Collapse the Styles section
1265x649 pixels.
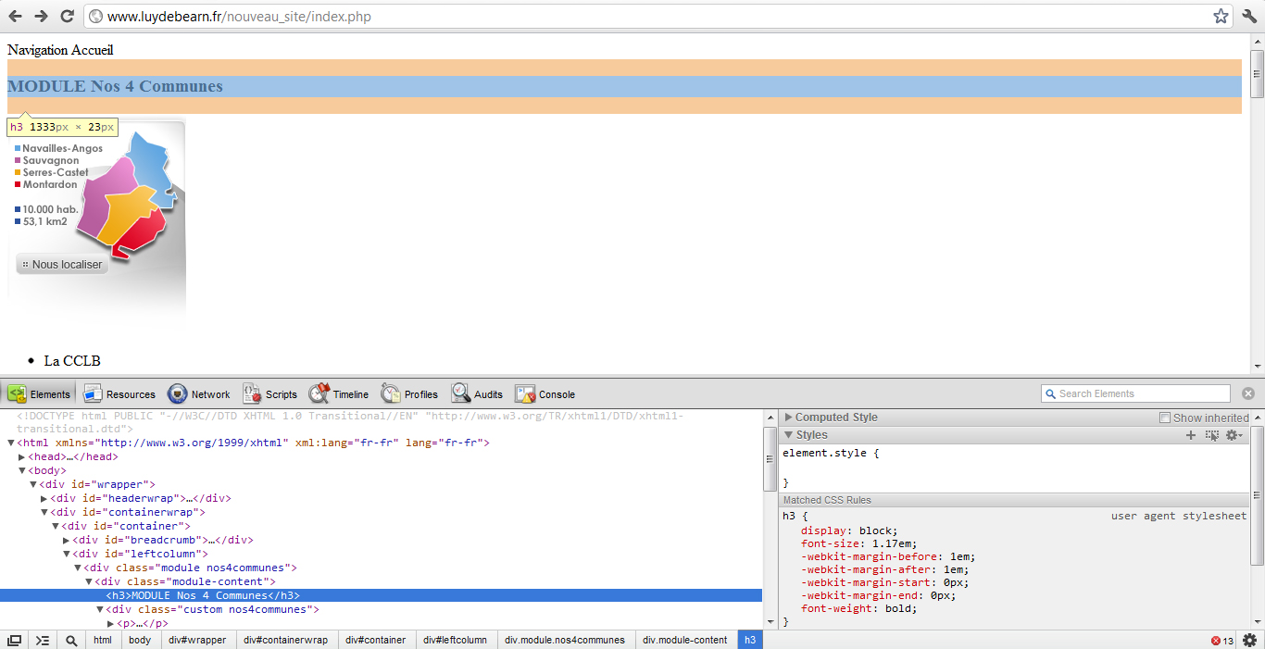789,435
